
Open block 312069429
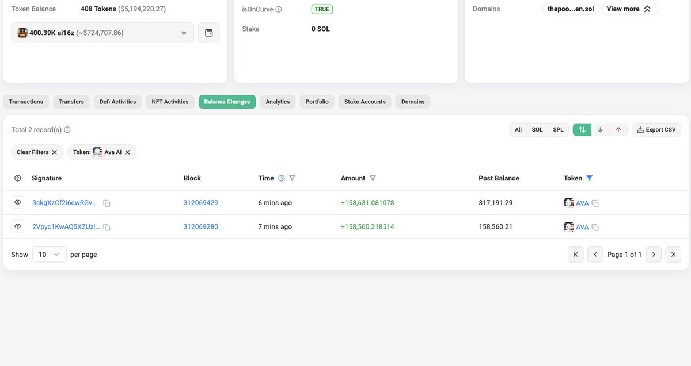tap(201, 203)
